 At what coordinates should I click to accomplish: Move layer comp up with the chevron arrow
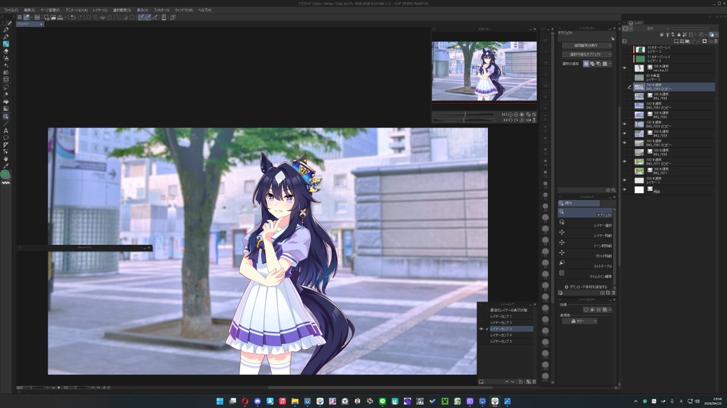click(x=506, y=381)
